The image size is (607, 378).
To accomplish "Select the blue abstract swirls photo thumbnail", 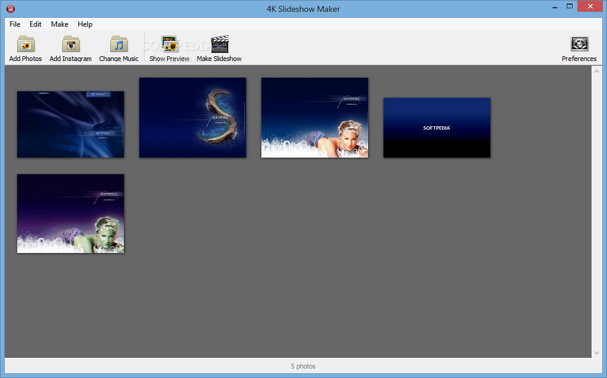I will (x=71, y=124).
